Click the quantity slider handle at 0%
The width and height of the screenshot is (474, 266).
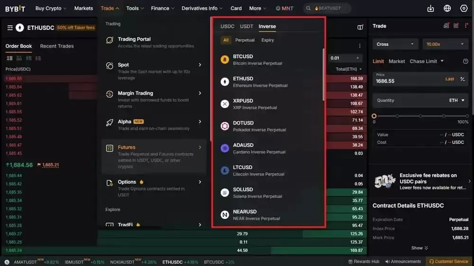(374, 116)
